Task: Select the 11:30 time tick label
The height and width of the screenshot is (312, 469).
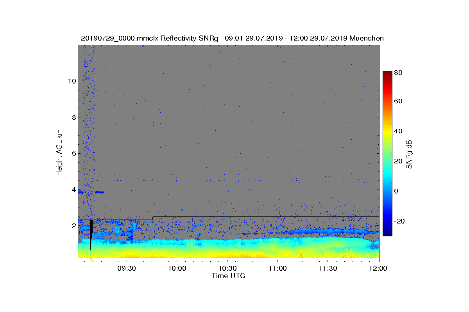Action: (x=328, y=268)
